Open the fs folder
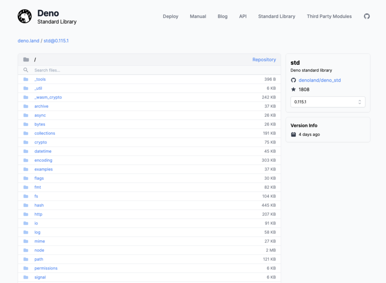 [36, 196]
